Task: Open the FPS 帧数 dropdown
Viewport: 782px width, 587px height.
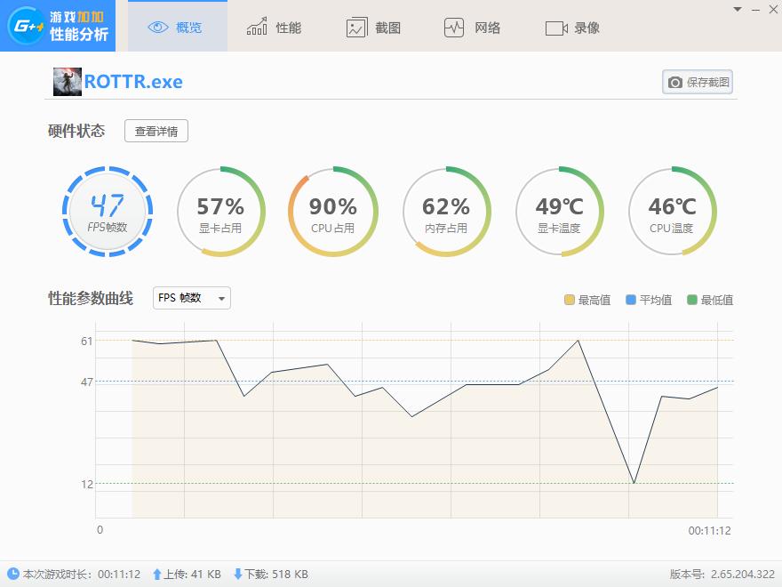Action: pyautogui.click(x=190, y=299)
